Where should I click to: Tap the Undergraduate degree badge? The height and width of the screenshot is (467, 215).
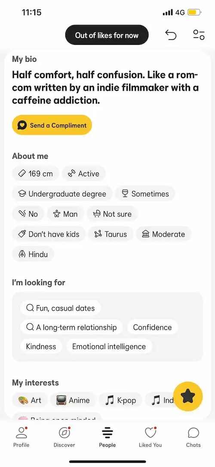(62, 194)
